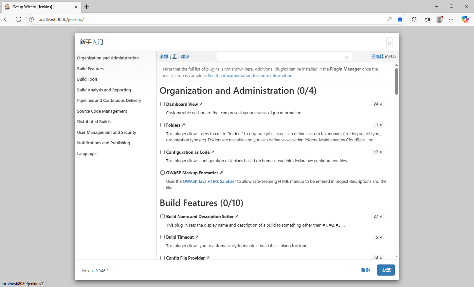The width and height of the screenshot is (474, 287).
Task: Open the favorites list
Action: [428, 19]
